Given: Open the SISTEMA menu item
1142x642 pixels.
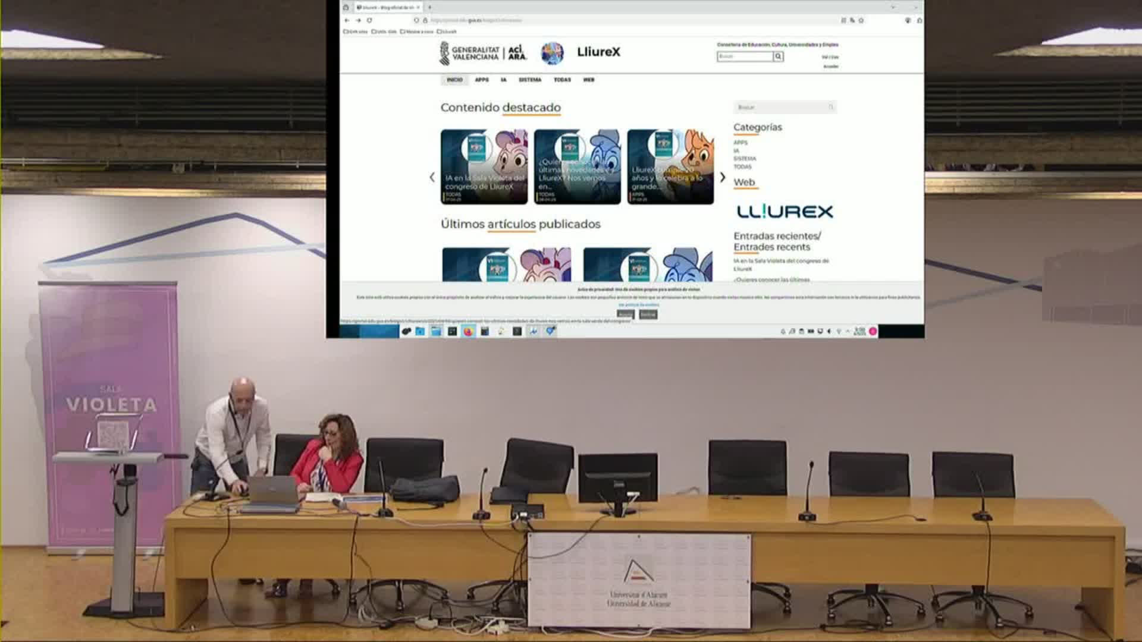Looking at the screenshot, I should (x=530, y=80).
